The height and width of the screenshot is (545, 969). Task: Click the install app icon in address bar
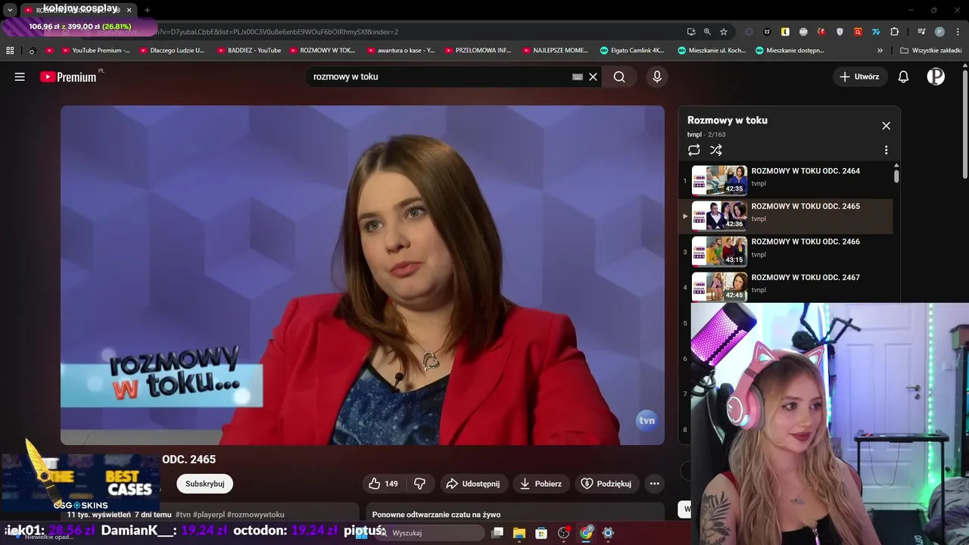point(691,32)
